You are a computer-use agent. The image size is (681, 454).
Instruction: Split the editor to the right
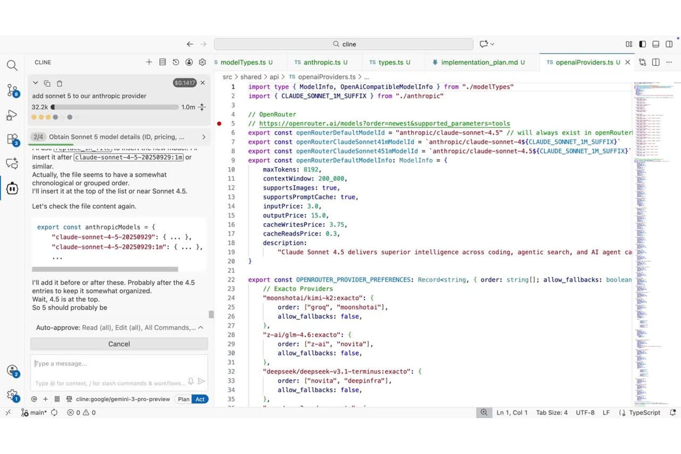(656, 62)
